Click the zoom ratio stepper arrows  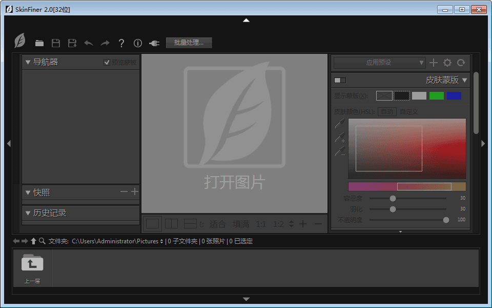tap(291, 224)
